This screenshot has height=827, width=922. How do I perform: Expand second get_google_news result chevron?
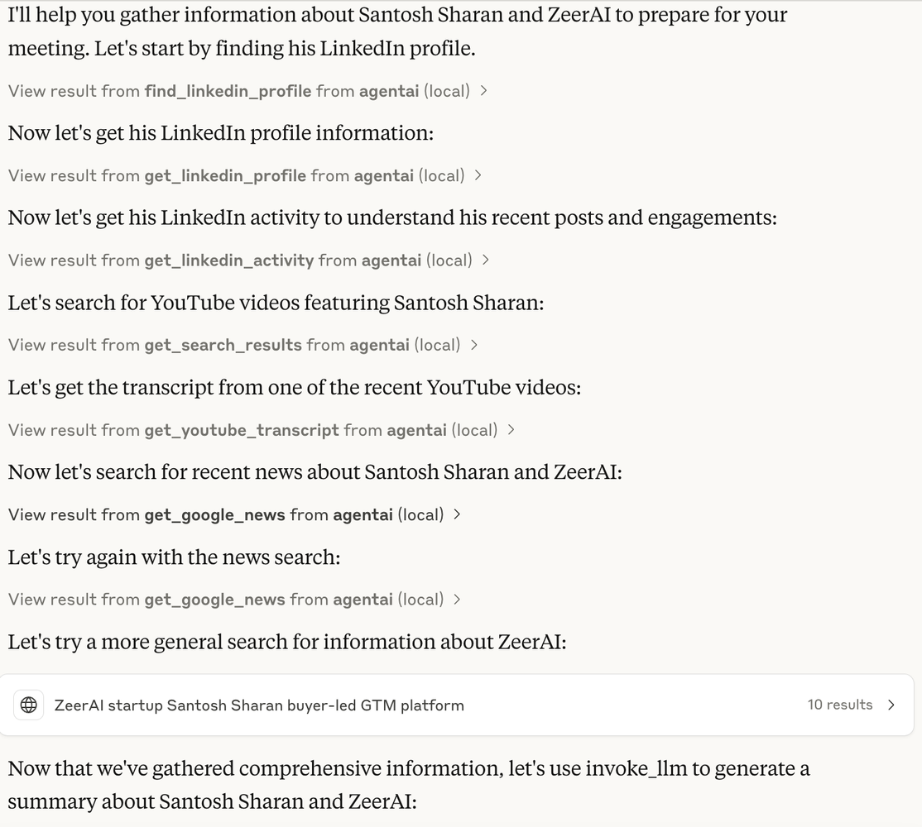tap(458, 599)
